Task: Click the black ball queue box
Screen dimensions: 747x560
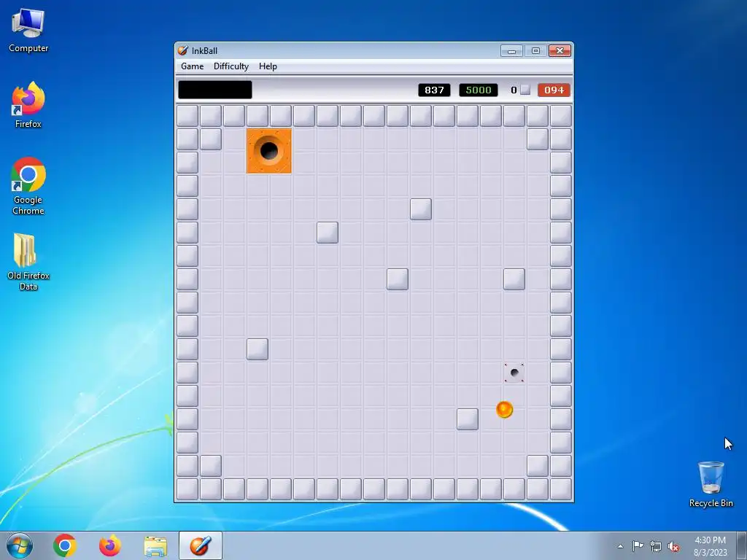Action: [x=215, y=90]
